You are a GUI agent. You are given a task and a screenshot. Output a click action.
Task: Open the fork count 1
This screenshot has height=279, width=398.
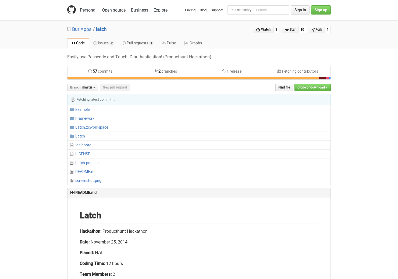pos(328,30)
